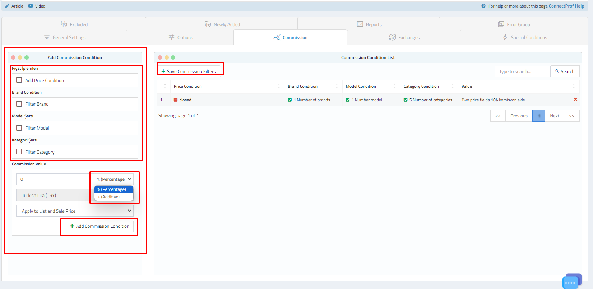Screen dimensions: 593x289
Task: Enable the Add Price Condition checkbox
Action: [x=19, y=80]
